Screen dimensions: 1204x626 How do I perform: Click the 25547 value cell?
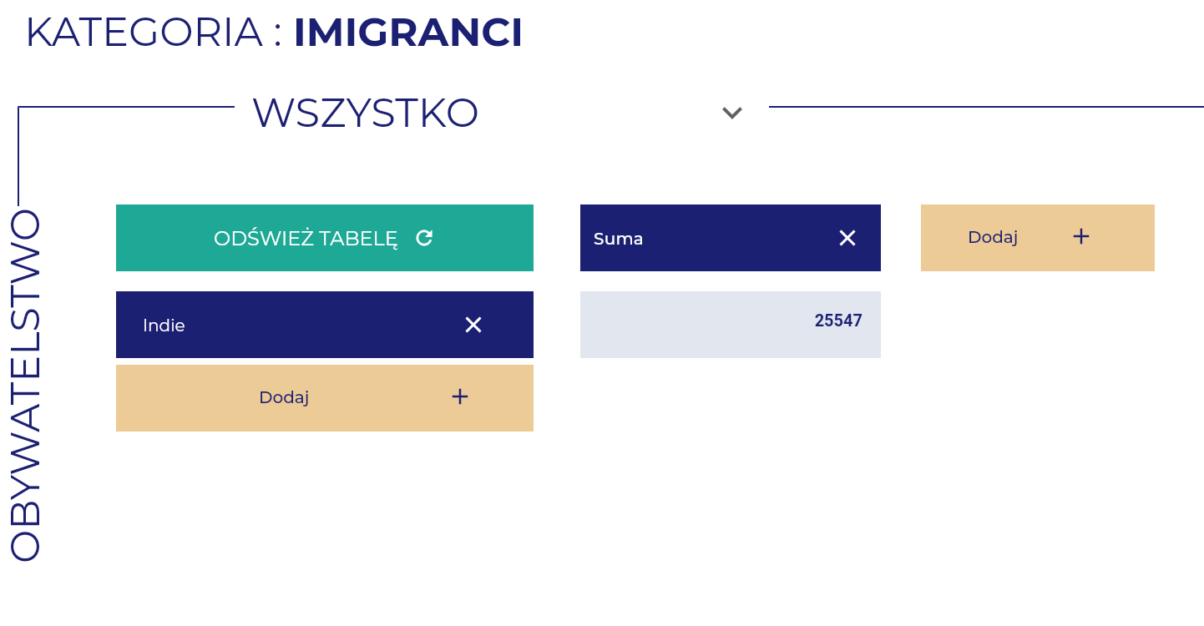pyautogui.click(x=731, y=325)
